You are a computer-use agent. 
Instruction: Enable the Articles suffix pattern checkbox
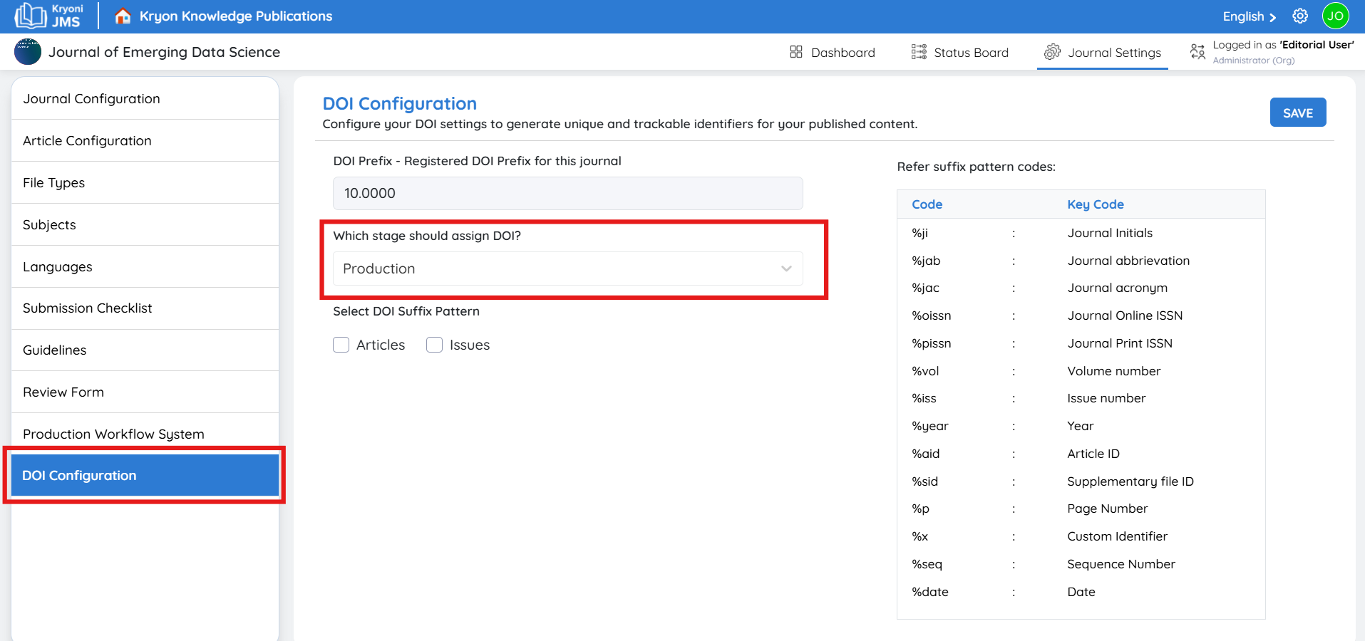pos(341,345)
